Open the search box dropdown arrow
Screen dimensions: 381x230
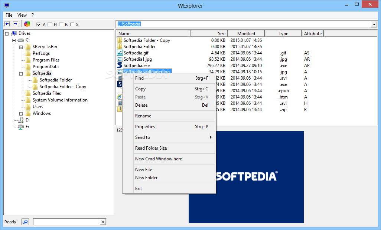pyautogui.click(x=103, y=222)
